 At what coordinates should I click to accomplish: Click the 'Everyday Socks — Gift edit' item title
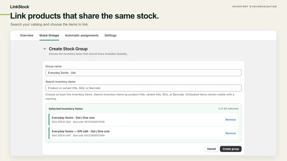point(80,131)
